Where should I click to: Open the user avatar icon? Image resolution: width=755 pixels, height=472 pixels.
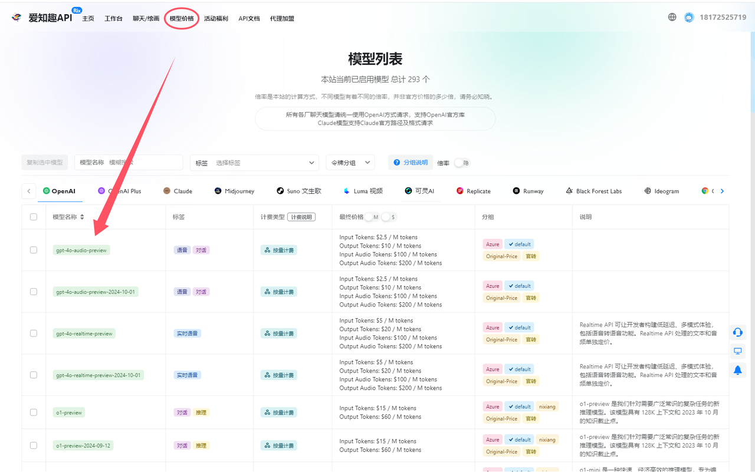(689, 18)
